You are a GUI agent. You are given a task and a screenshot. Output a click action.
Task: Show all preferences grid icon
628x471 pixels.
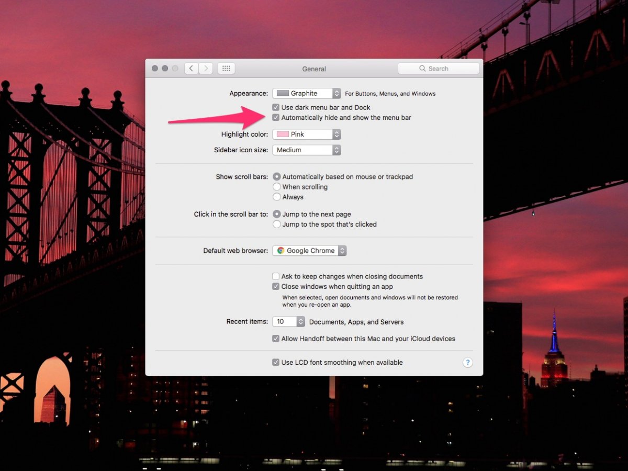226,69
